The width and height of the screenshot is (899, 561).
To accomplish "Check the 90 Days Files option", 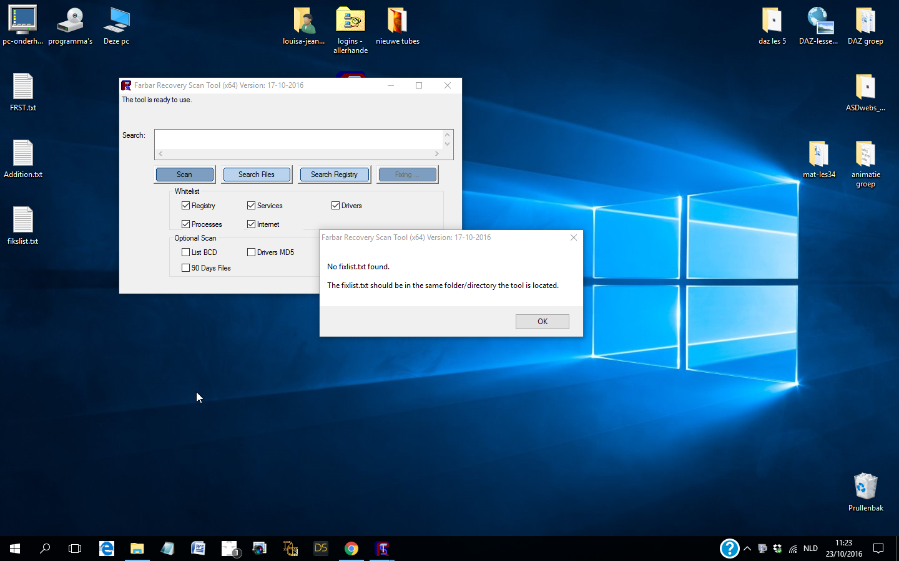I will (186, 268).
